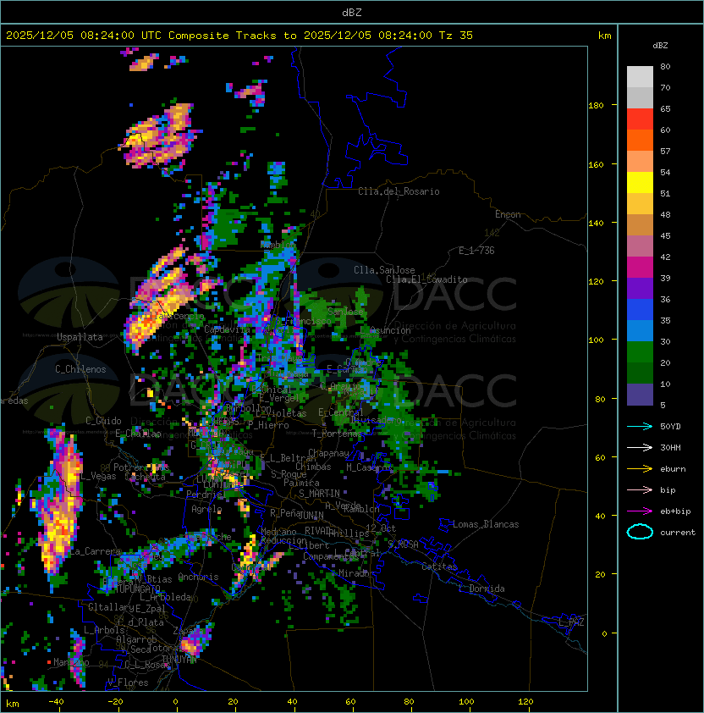Click the cyan 'current' ellipse legend icon
Image resolution: width=704 pixels, height=713 pixels.
click(x=640, y=532)
